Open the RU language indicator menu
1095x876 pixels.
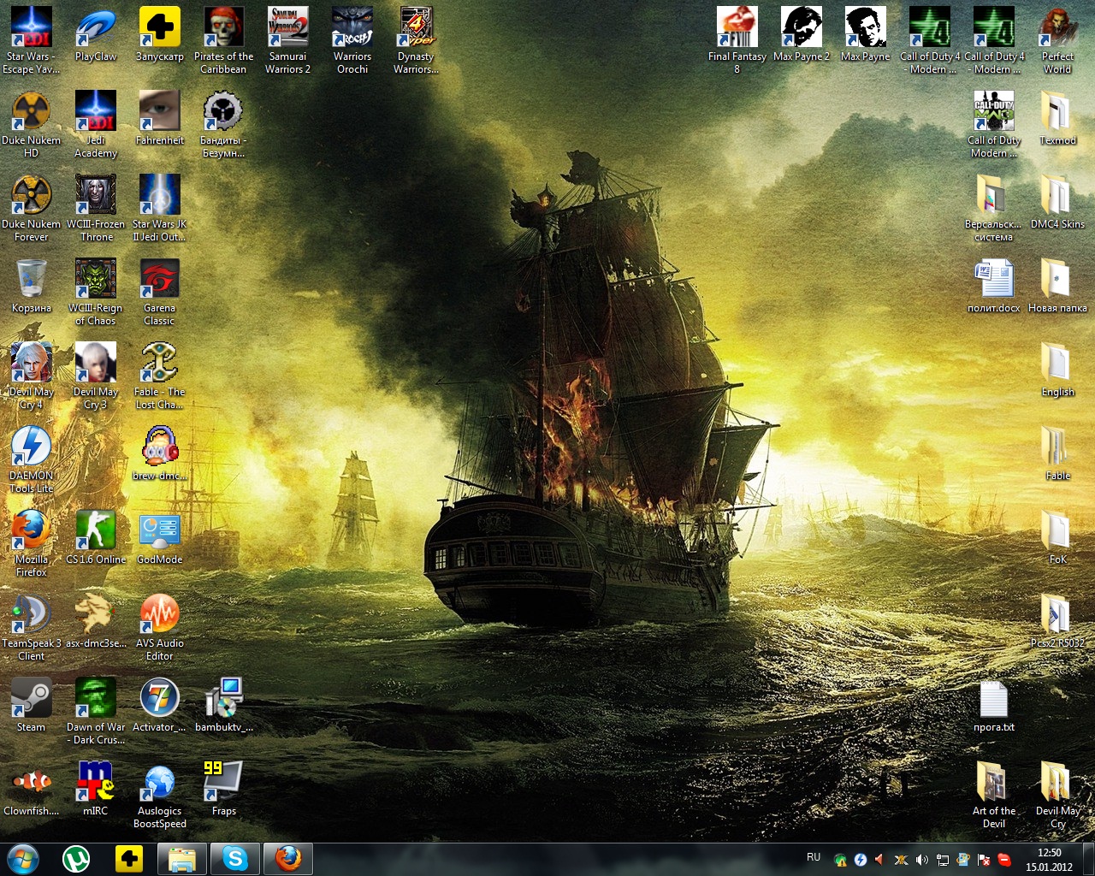coord(813,857)
